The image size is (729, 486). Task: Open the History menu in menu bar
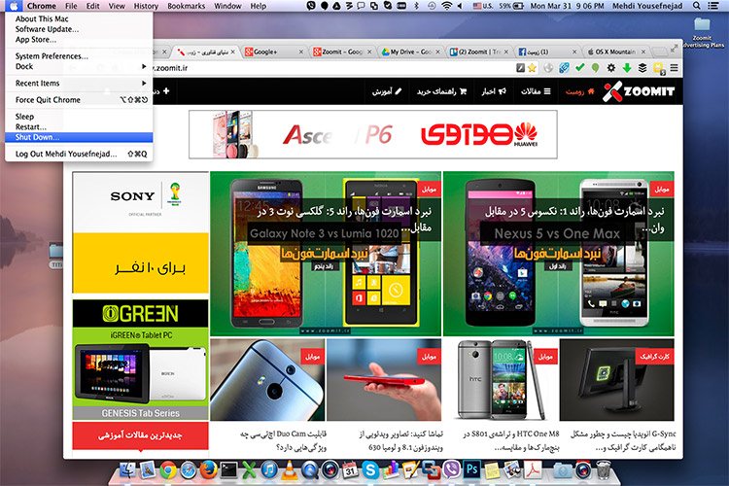146,6
